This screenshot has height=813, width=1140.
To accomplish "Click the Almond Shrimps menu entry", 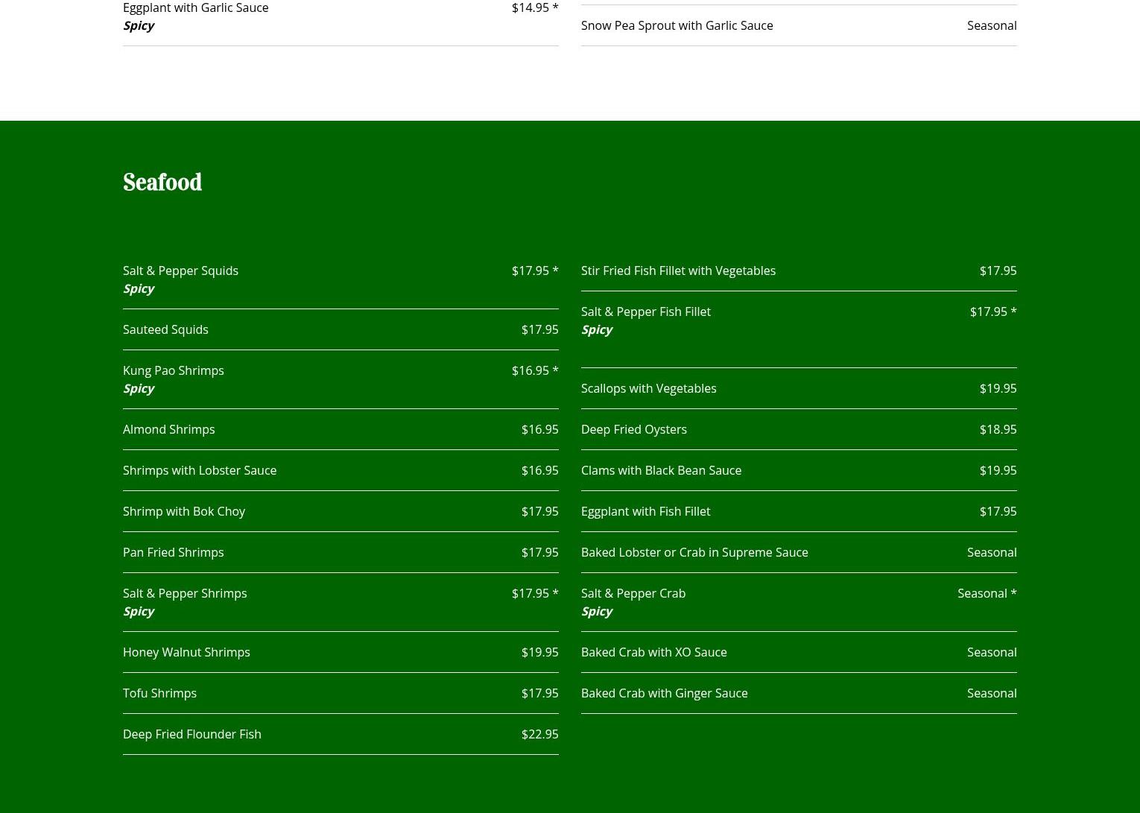I will pyautogui.click(x=168, y=429).
